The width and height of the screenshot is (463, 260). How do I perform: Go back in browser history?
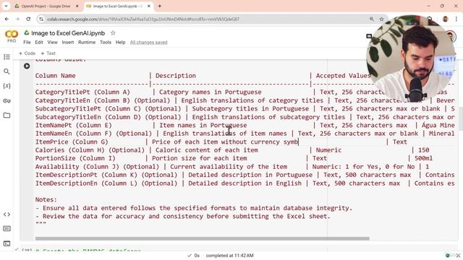click(7, 19)
